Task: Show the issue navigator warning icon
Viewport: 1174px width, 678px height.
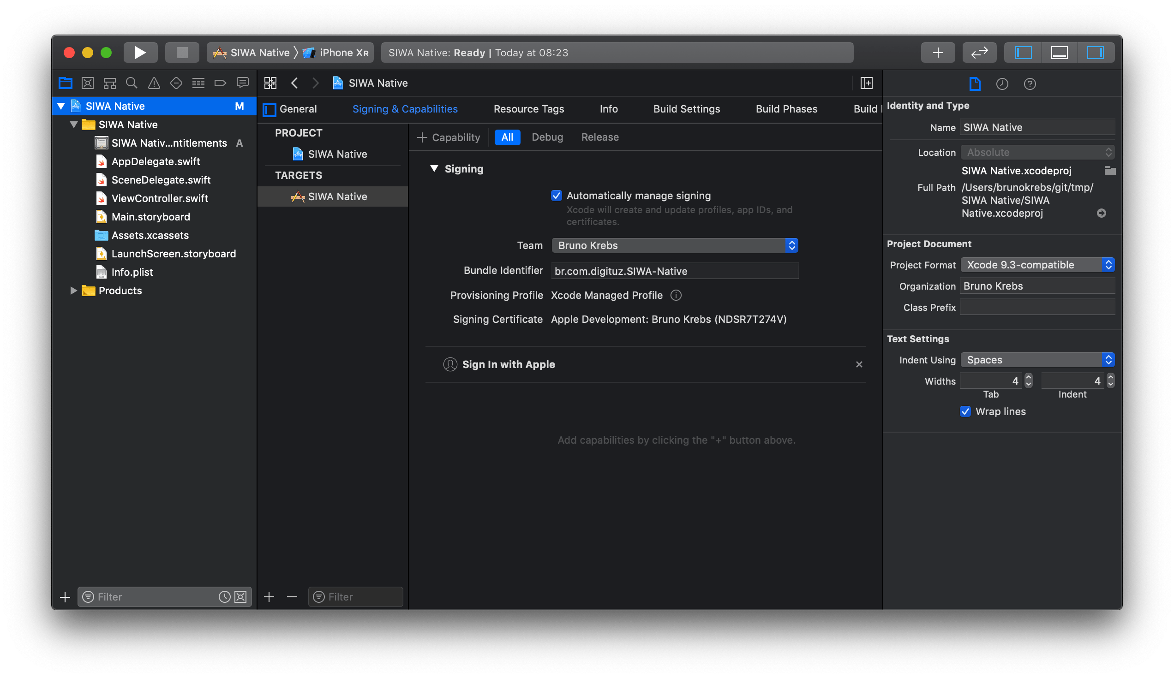Action: point(154,83)
